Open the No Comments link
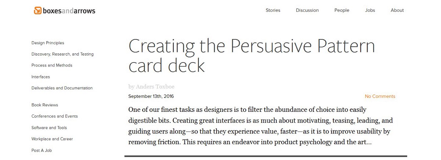The height and width of the screenshot is (160, 441). 380,96
